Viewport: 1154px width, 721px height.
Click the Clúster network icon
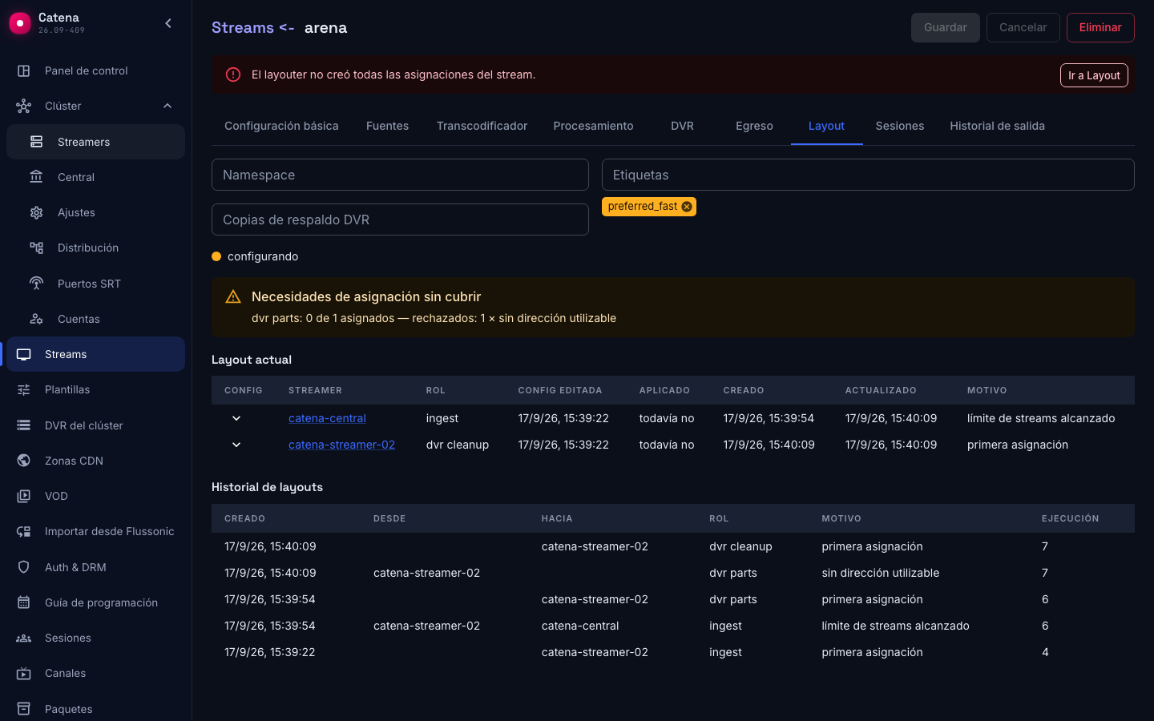pyautogui.click(x=24, y=106)
